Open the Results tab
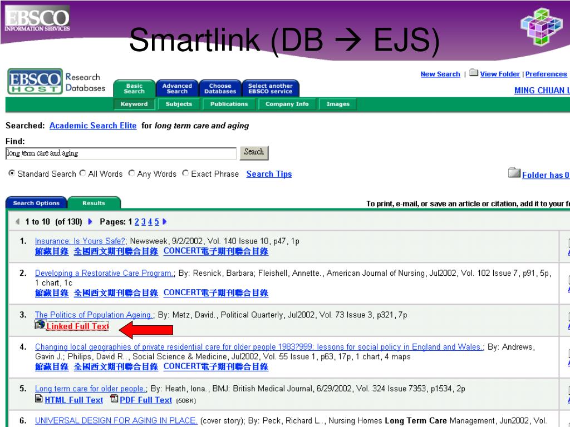The width and height of the screenshot is (570, 427). pos(94,202)
